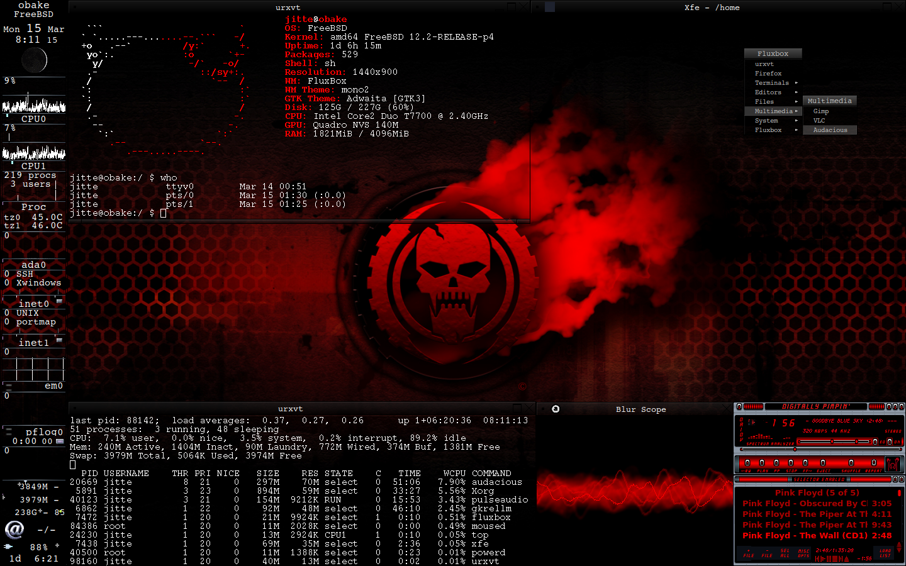906x566 pixels.
Task: Select Audacious from the Multimedia submenu
Action: pyautogui.click(x=830, y=130)
